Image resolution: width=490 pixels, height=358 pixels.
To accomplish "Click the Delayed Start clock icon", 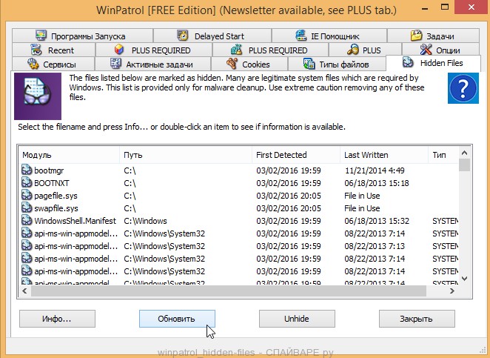I will tap(183, 36).
